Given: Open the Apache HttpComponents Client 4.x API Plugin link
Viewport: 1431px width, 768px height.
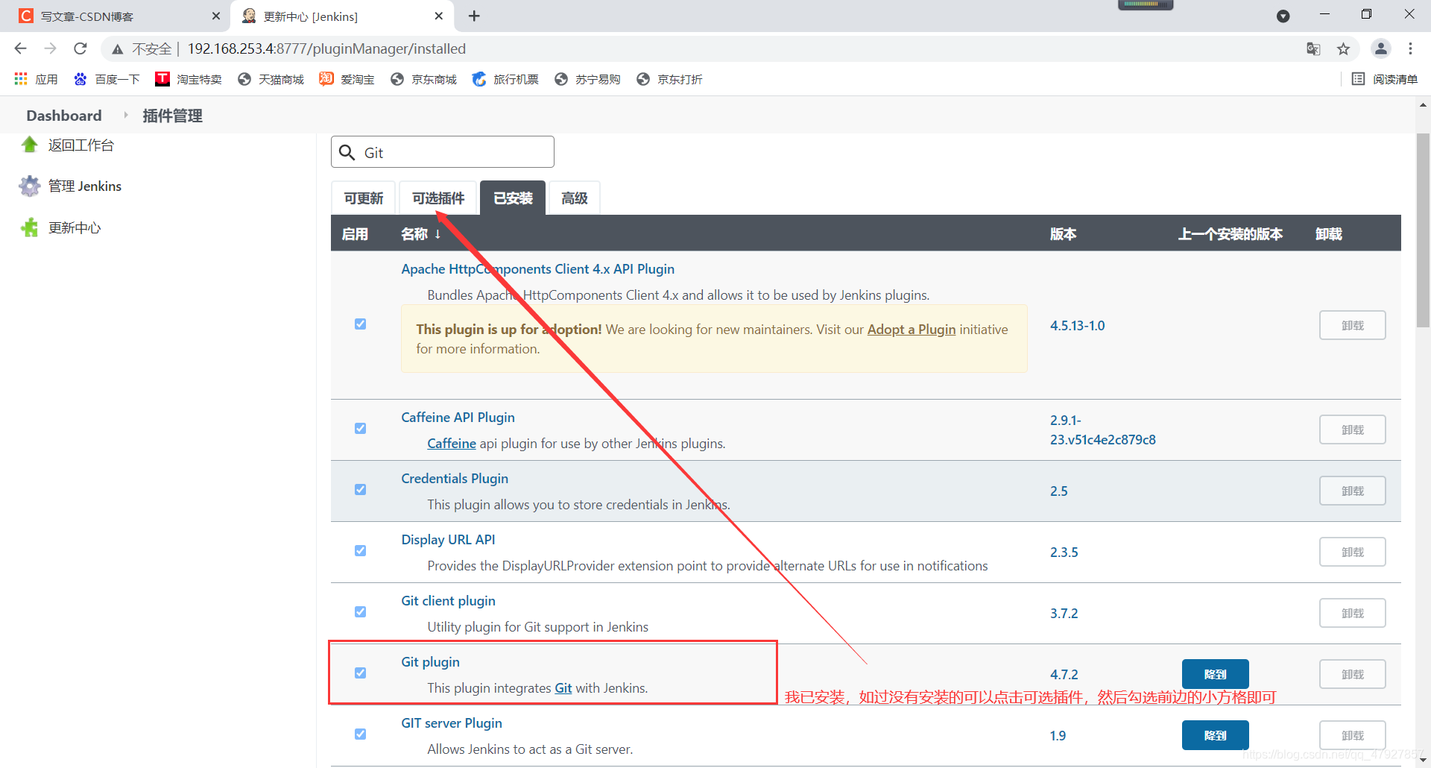Looking at the screenshot, I should click(x=537, y=269).
